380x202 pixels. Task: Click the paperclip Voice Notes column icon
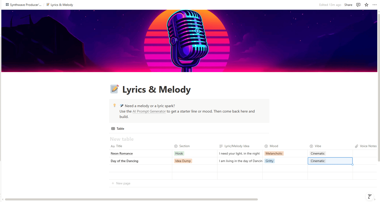tap(356, 146)
